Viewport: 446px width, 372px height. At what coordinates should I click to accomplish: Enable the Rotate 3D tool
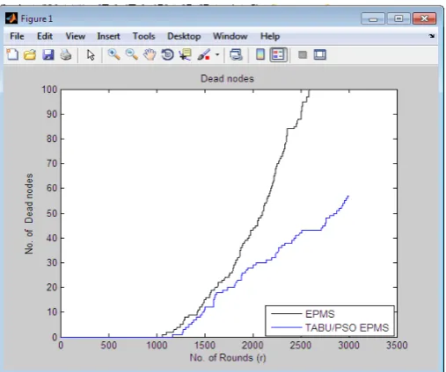click(x=167, y=54)
